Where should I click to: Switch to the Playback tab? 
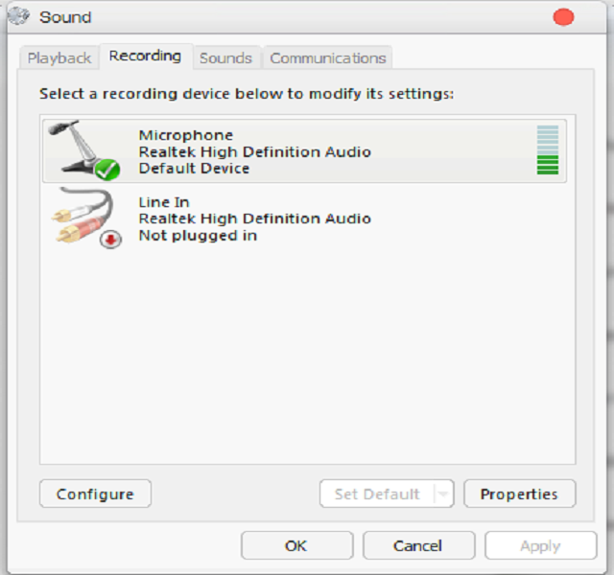tap(59, 57)
